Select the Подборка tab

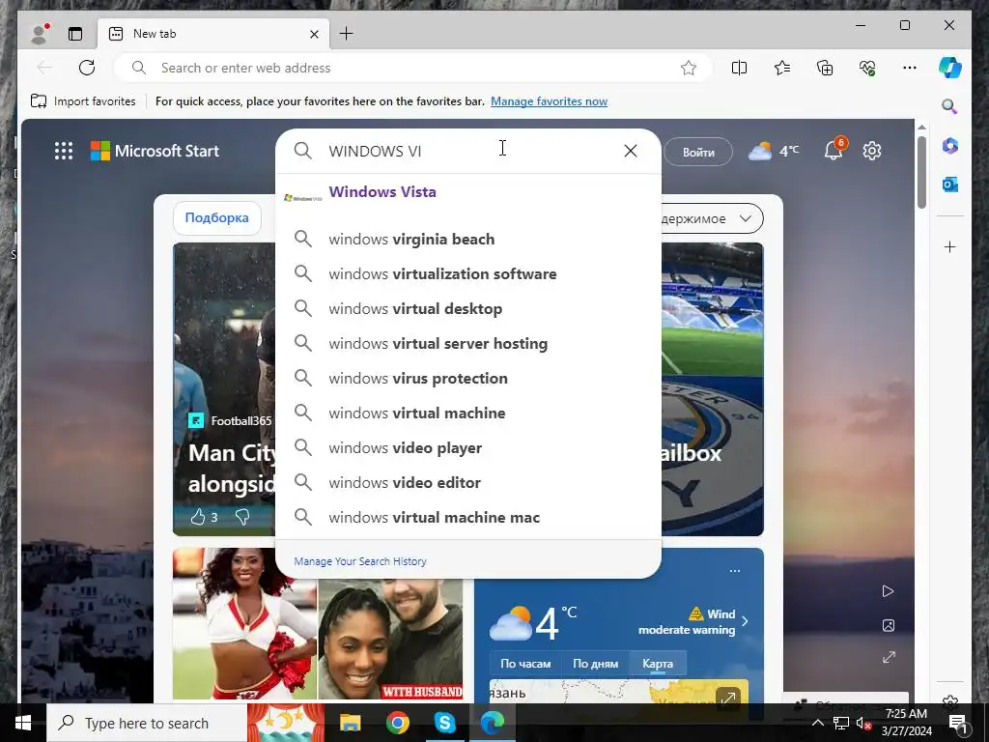[217, 217]
